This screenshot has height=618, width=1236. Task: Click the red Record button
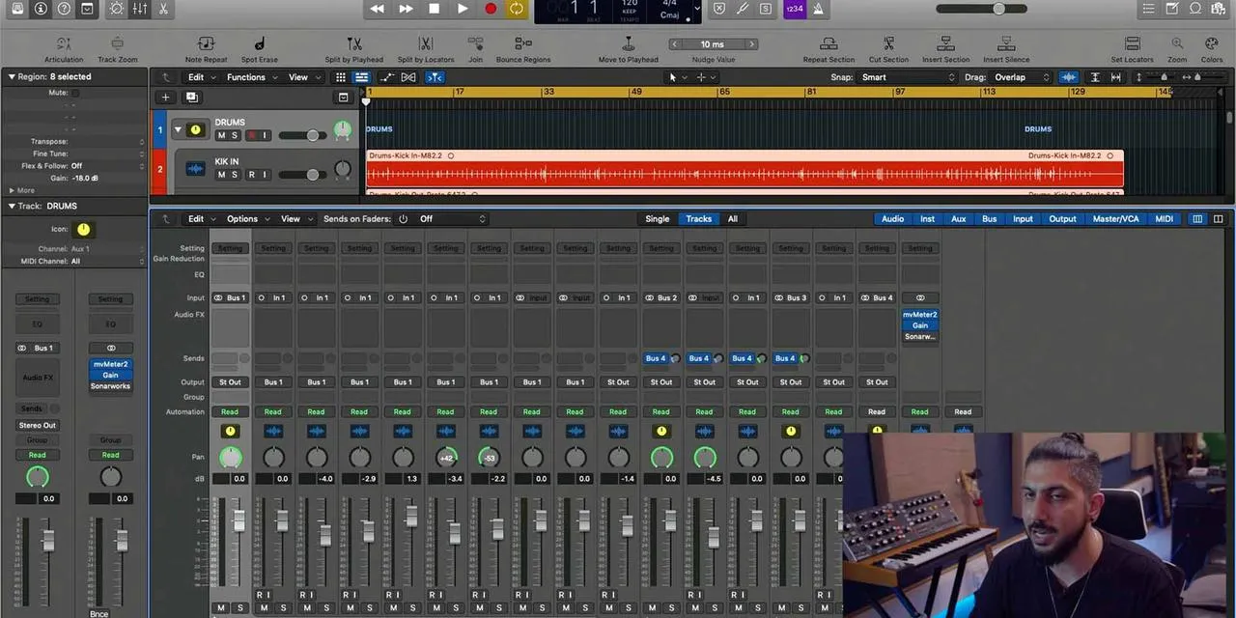[x=491, y=9]
